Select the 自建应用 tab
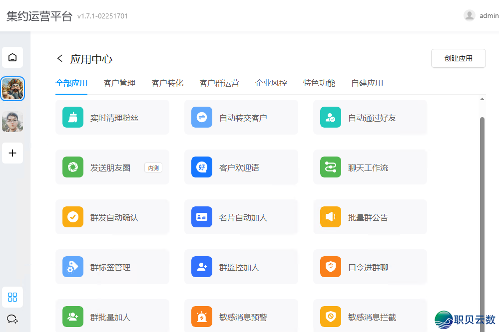This screenshot has height=332, width=499. [367, 83]
